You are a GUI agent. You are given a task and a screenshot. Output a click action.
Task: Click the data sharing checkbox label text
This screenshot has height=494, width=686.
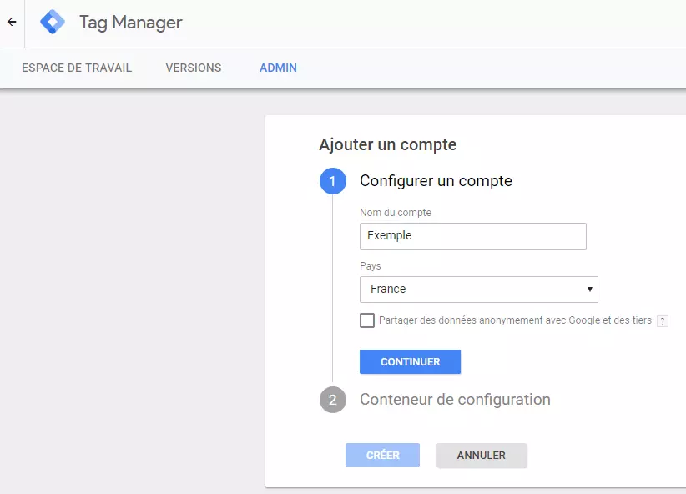coord(515,320)
